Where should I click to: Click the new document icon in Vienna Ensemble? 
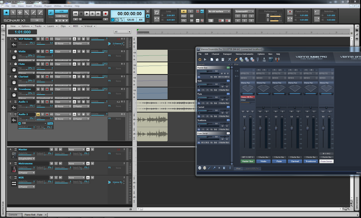[212, 59]
